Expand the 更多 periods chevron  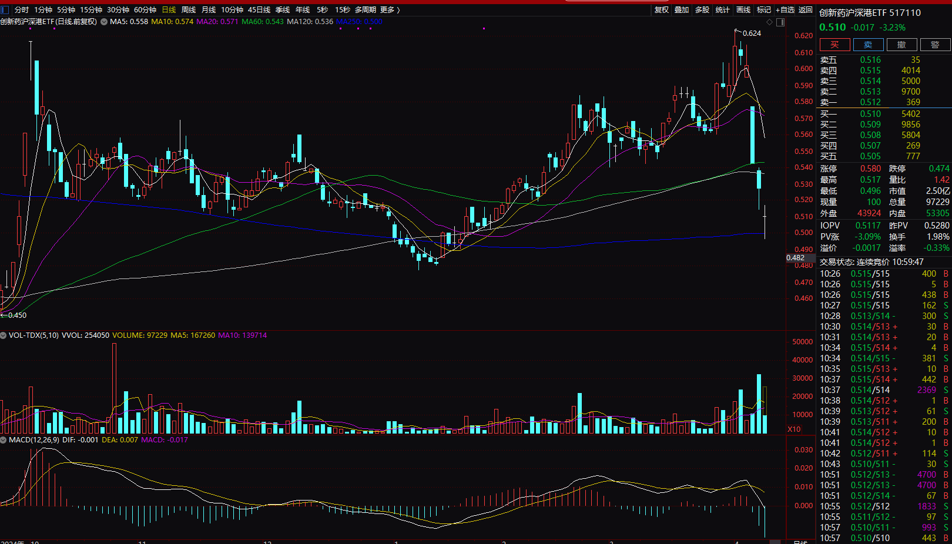click(398, 9)
